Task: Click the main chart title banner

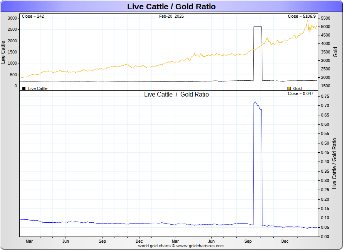Action: (171, 7)
